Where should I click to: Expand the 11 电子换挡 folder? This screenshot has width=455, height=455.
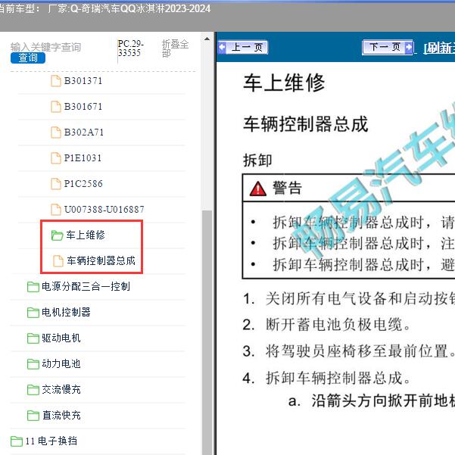[51, 441]
